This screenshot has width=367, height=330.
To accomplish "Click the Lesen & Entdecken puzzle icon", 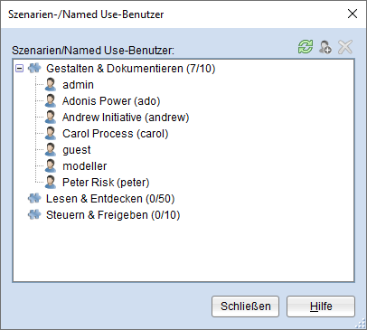I will click(34, 199).
